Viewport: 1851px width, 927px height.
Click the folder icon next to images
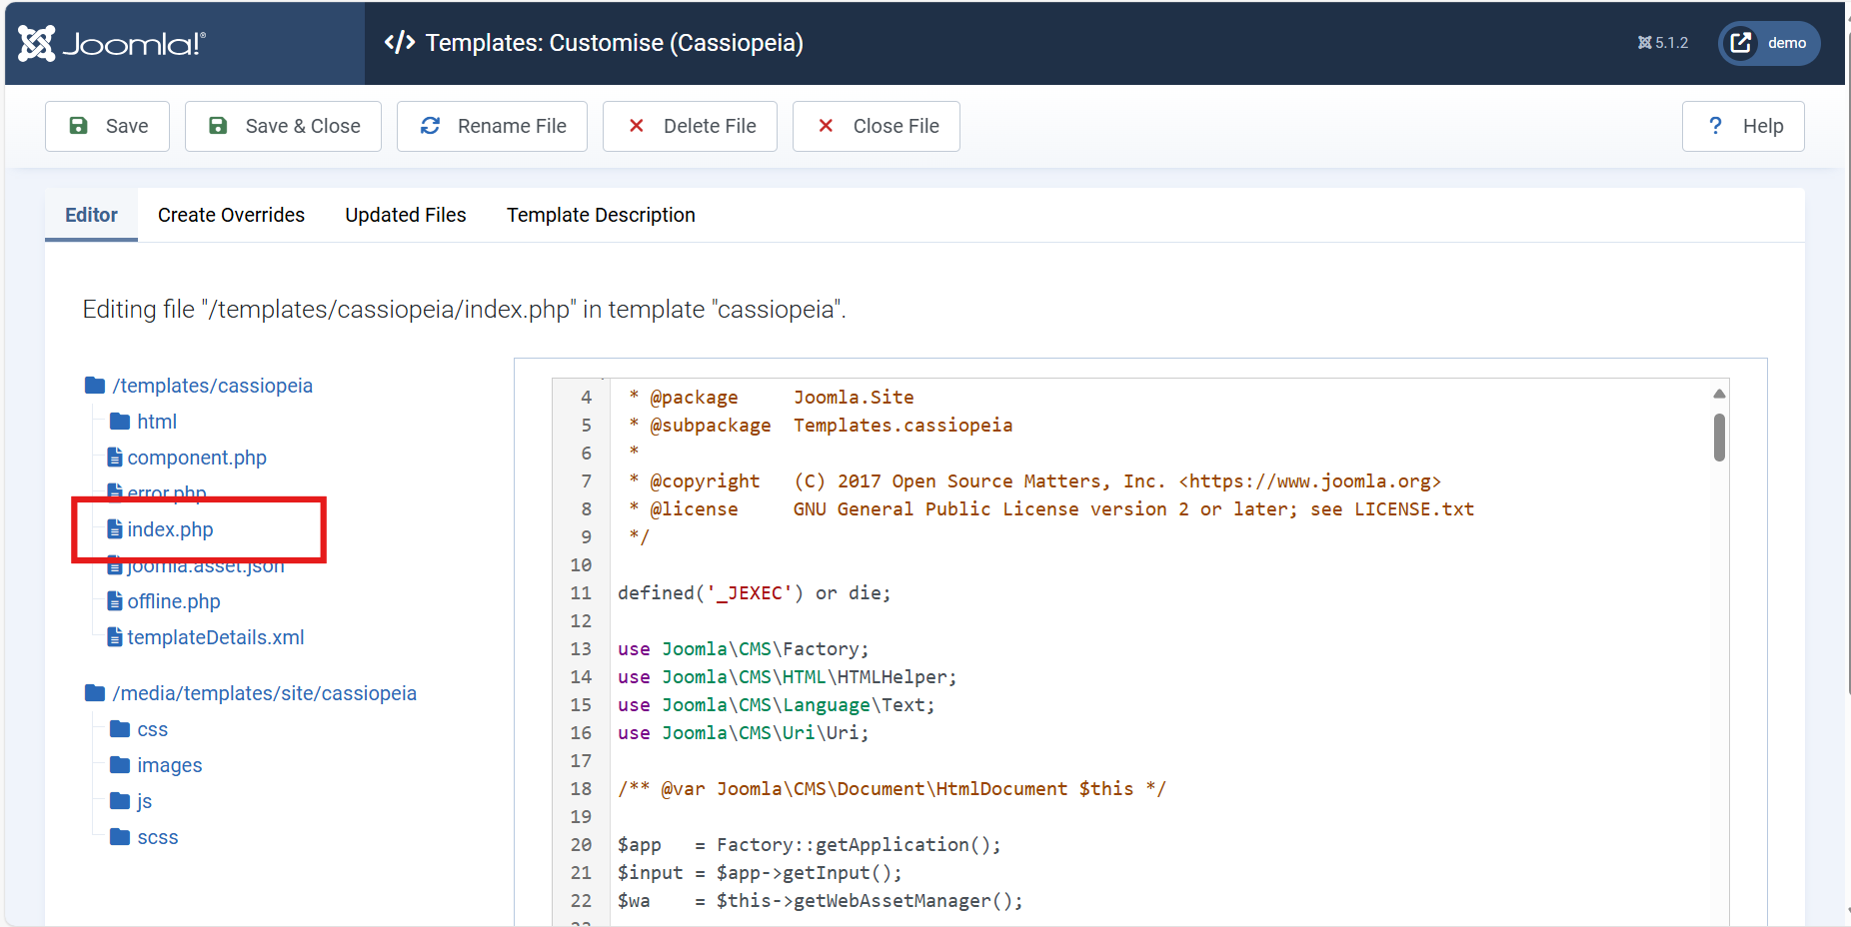click(x=120, y=765)
